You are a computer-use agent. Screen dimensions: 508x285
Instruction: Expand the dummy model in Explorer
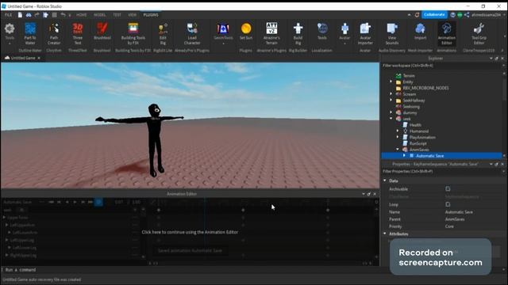click(391, 112)
